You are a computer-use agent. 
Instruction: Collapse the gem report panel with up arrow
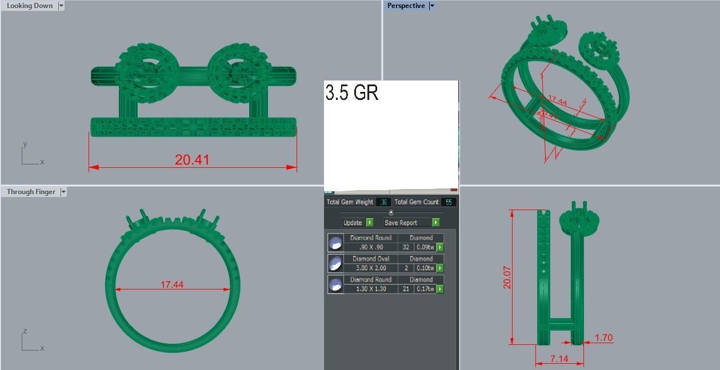tap(391, 212)
